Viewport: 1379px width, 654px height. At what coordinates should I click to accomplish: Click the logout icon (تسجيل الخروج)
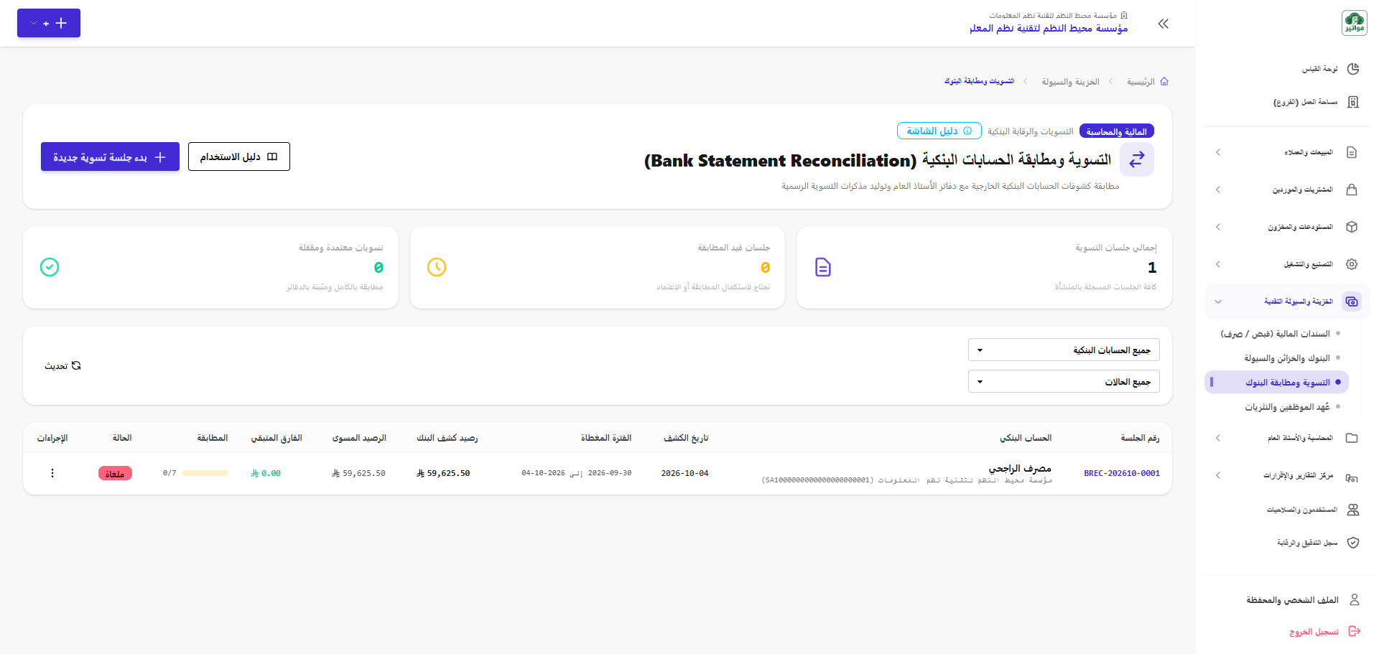tap(1355, 632)
